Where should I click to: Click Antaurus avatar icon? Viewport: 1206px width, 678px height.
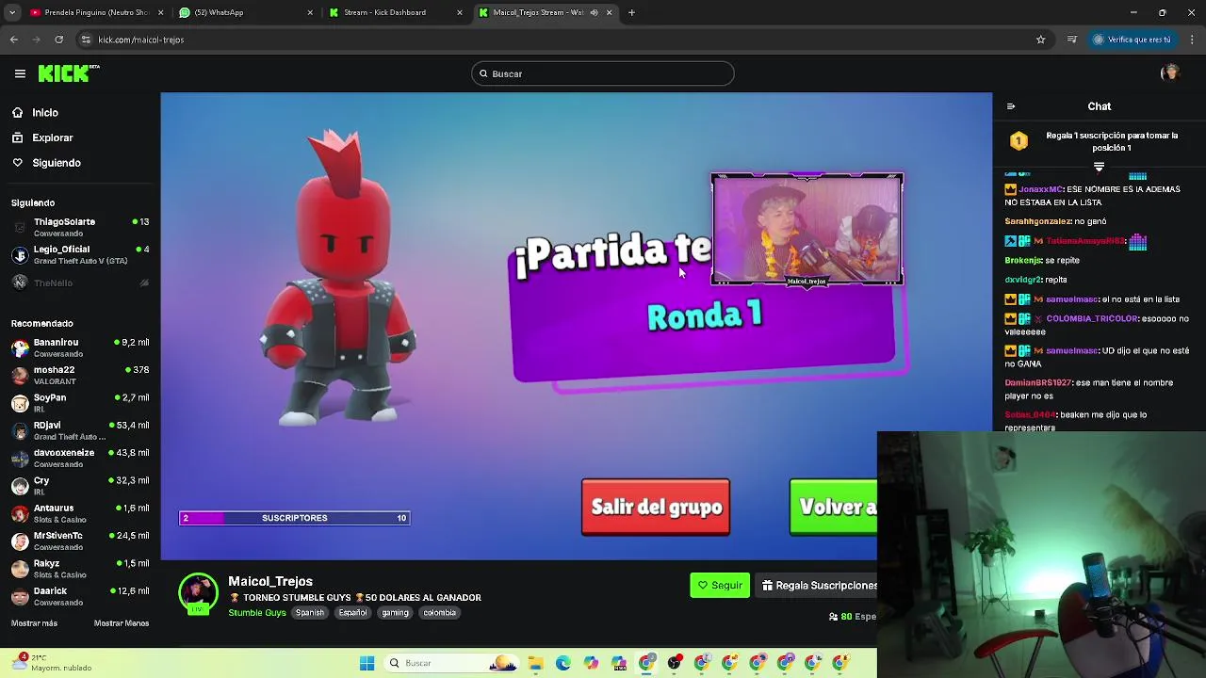point(20,514)
